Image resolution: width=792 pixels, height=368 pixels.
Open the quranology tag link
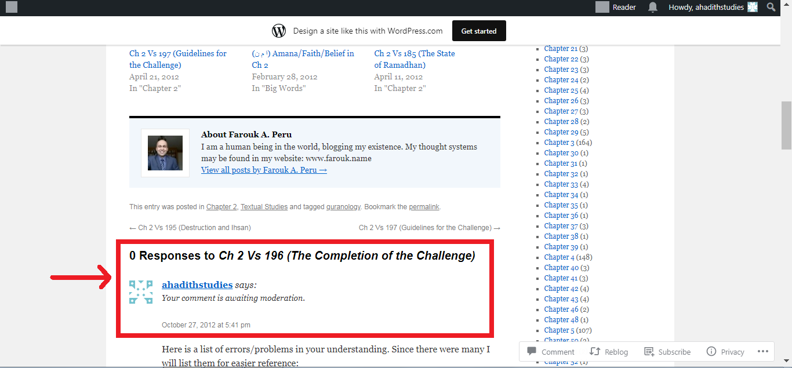[343, 207]
